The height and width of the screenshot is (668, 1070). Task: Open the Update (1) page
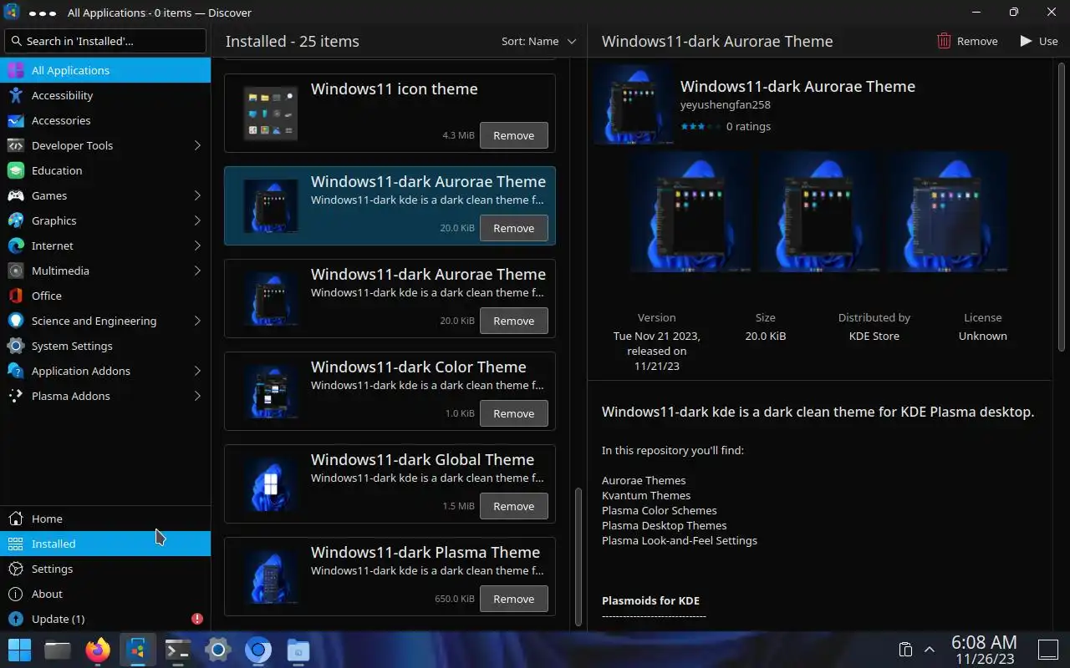coord(105,619)
